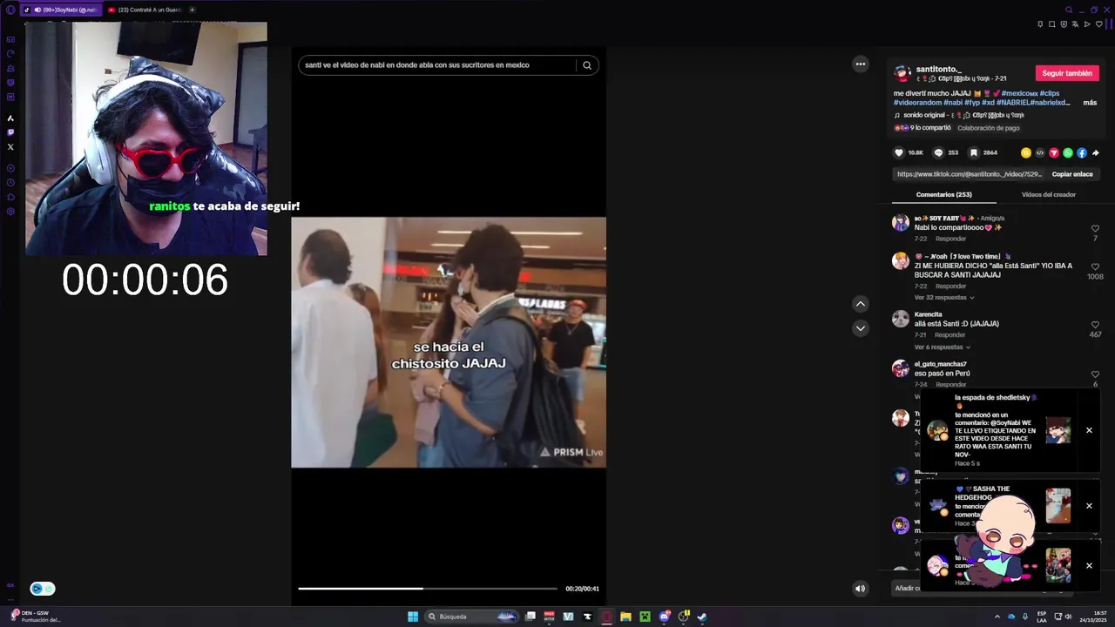Viewport: 1115px width, 627px height.
Task: Open Twitch icon in Opera sidebar
Action: 10,132
